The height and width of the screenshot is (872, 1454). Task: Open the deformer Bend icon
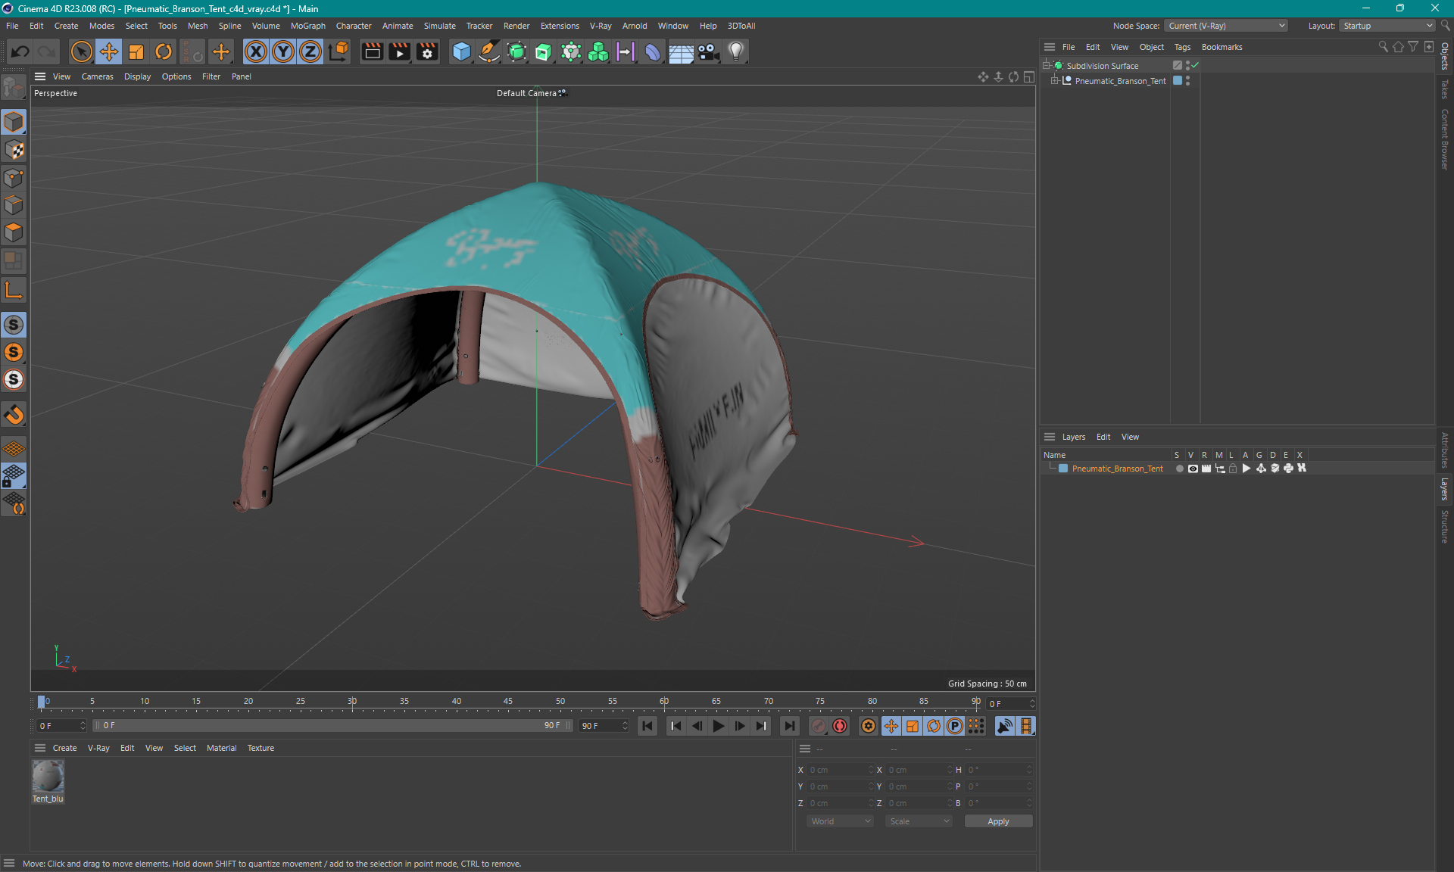click(x=653, y=51)
